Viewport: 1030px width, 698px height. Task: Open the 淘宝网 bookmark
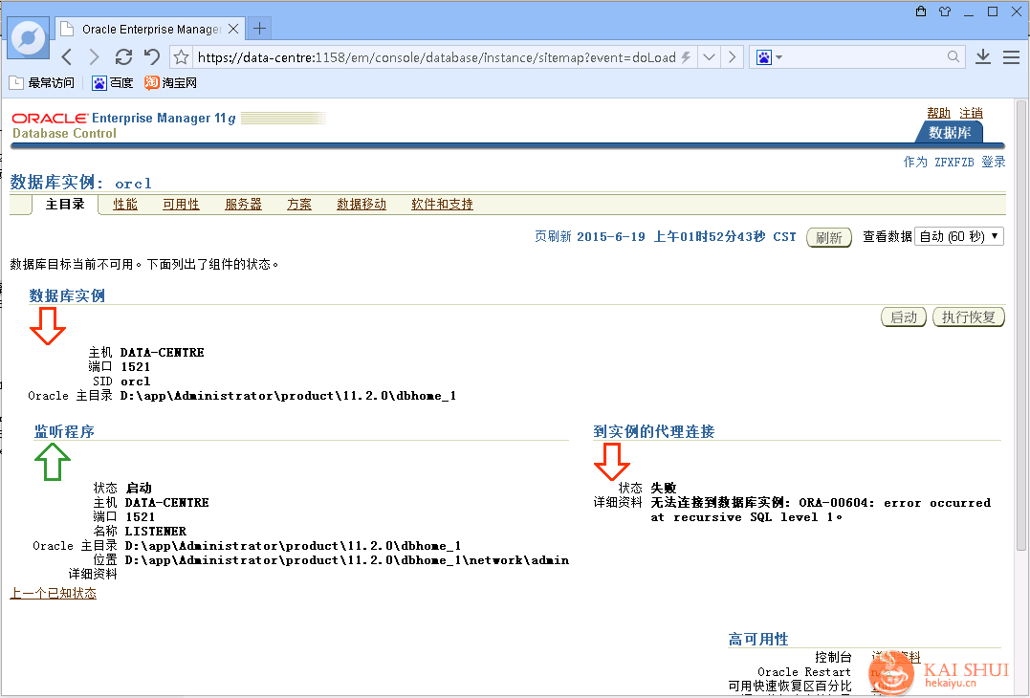tap(171, 83)
